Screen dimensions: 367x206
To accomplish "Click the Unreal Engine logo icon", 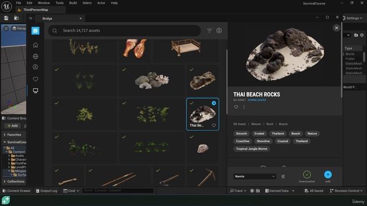I will click(6, 6).
